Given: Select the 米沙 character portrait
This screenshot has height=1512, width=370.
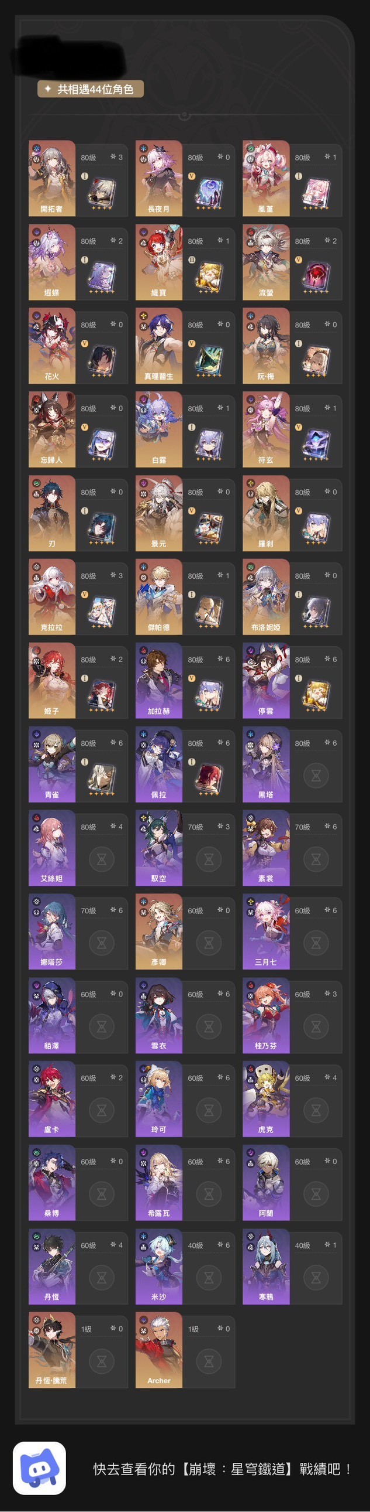Looking at the screenshot, I should (158, 1266).
